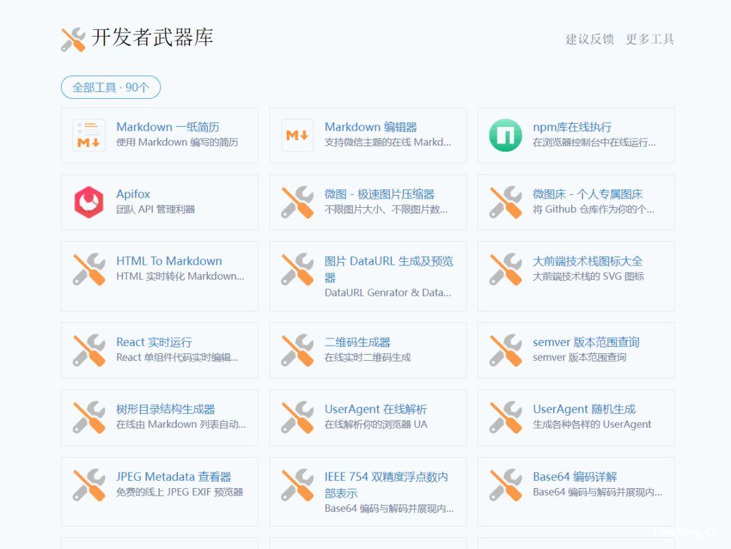Click description 在线由 Markdown 列表自动...
This screenshot has width=731, height=549.
click(181, 424)
